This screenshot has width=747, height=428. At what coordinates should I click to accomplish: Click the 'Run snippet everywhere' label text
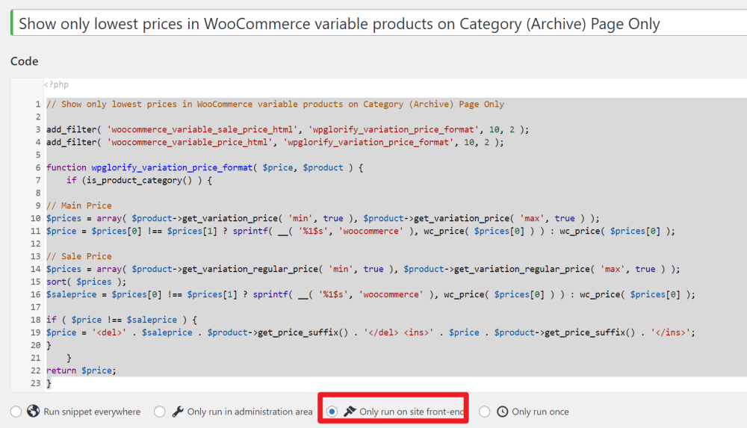tap(92, 412)
